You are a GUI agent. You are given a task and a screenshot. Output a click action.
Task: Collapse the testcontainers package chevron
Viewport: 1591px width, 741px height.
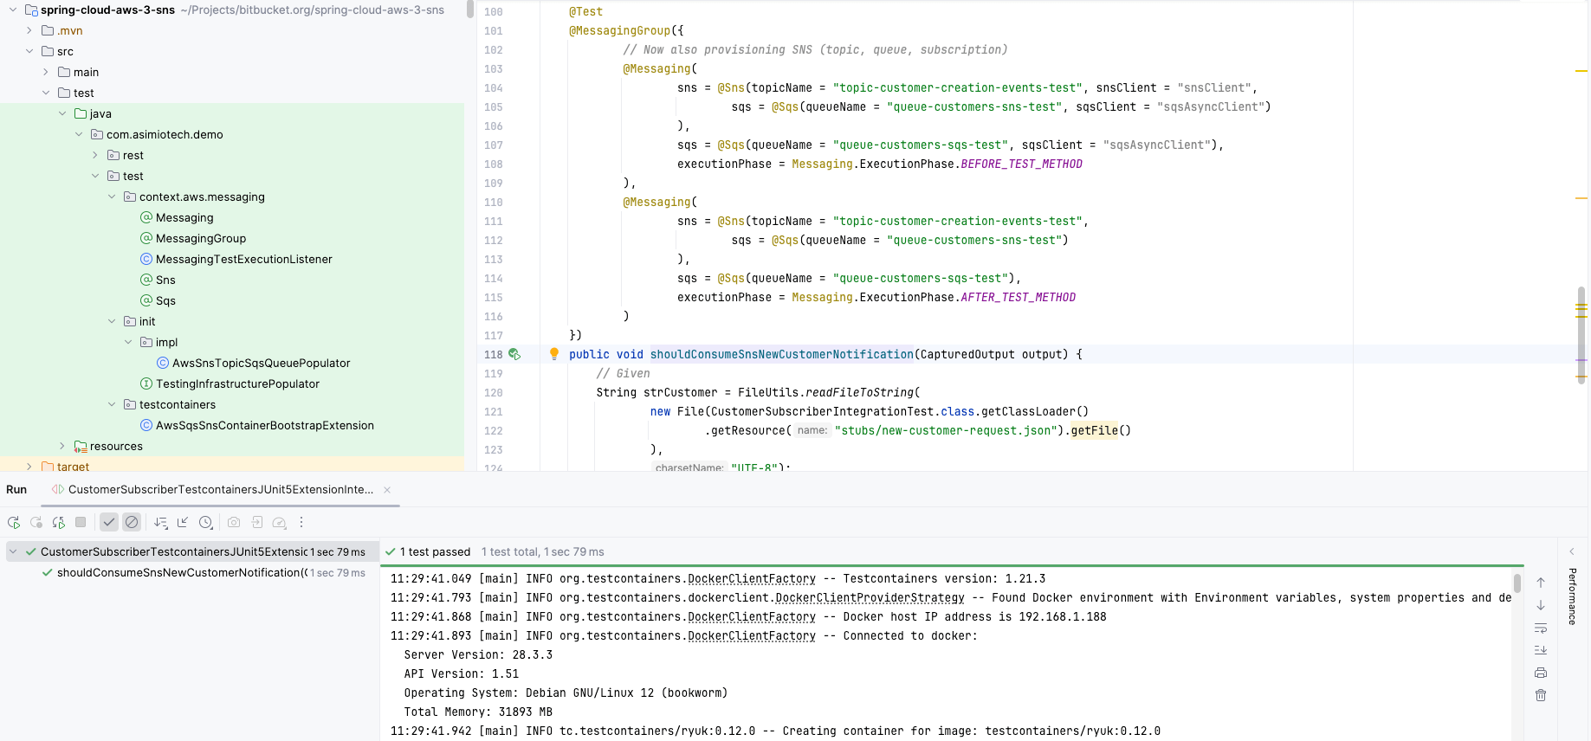112,404
